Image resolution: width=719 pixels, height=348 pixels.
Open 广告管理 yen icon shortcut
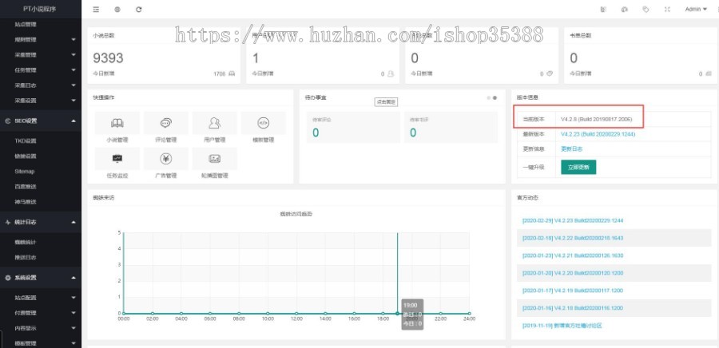pos(165,158)
